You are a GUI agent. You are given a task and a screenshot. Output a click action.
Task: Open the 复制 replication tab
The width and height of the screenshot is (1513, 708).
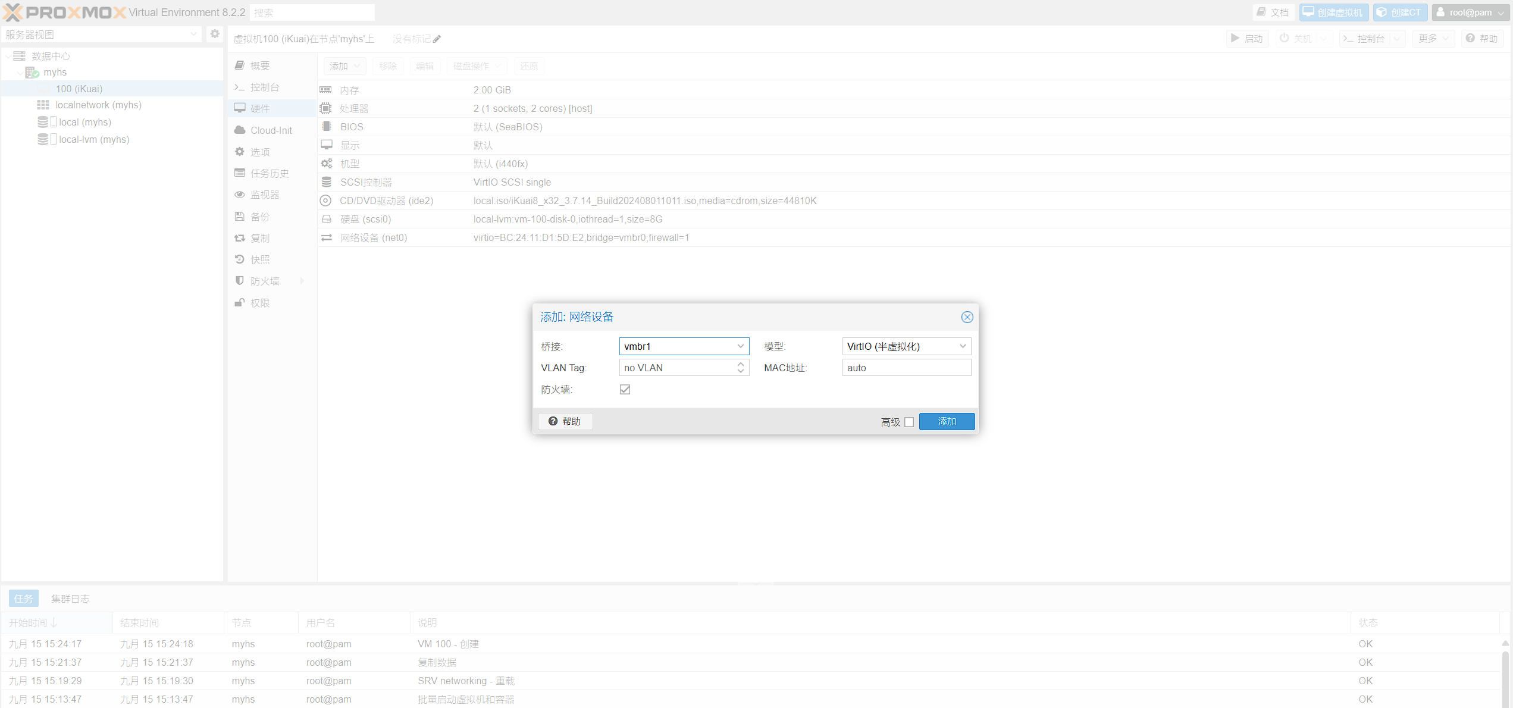(272, 238)
